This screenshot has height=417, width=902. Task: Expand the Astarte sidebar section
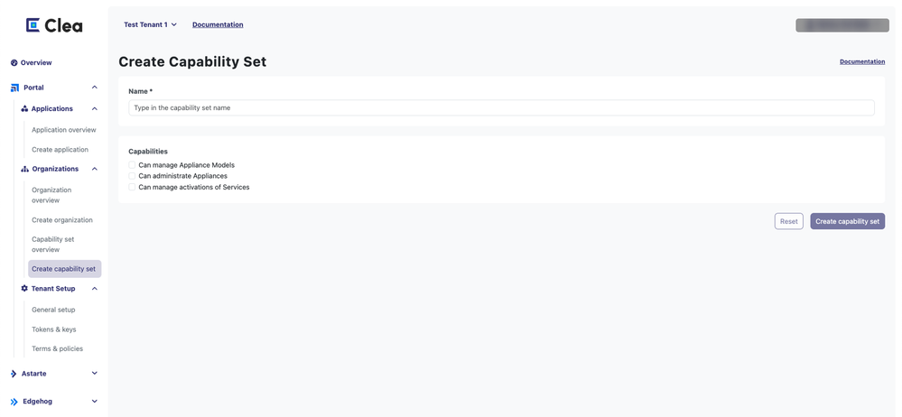click(x=94, y=374)
